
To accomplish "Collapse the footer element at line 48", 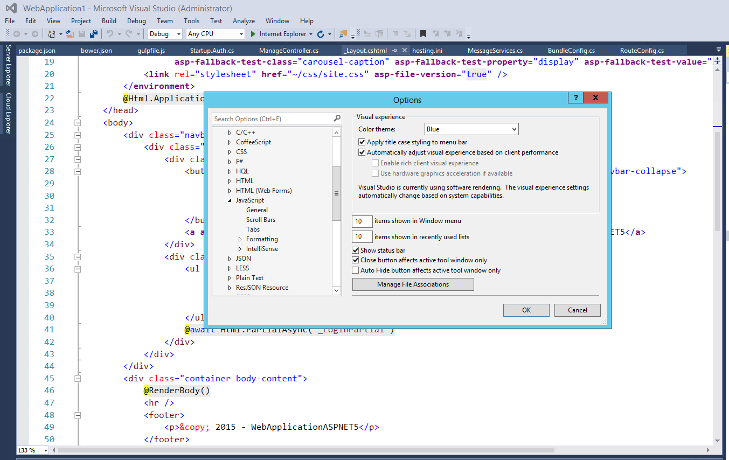I will (x=77, y=415).
